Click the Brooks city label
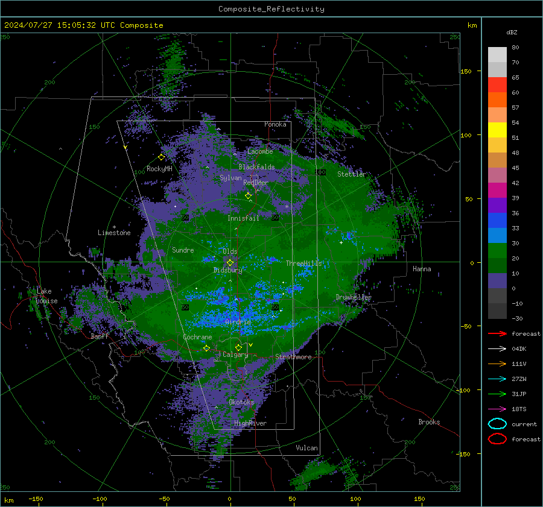 coord(429,422)
